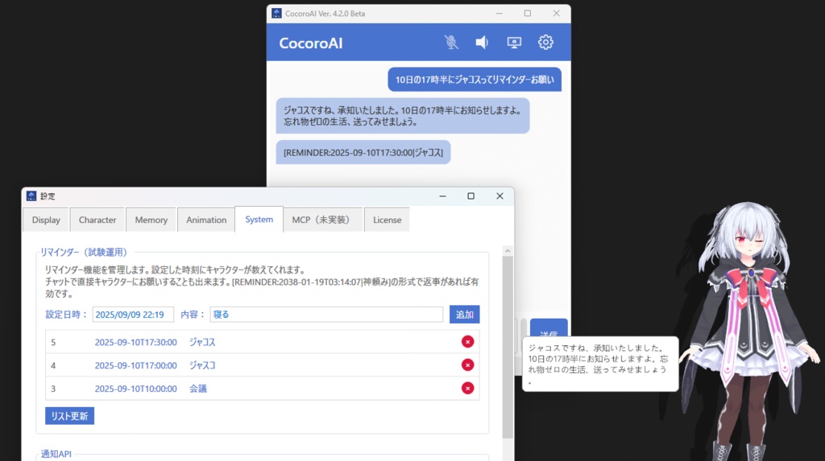Click the CocoroAI title bar app icon
Image resolution: width=825 pixels, height=461 pixels.
pos(277,13)
